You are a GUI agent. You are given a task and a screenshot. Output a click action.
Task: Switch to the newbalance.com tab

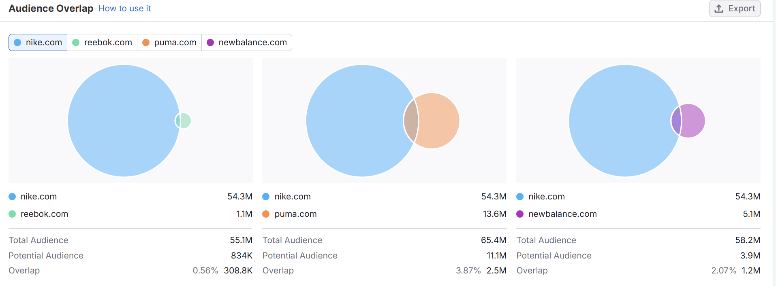(247, 42)
